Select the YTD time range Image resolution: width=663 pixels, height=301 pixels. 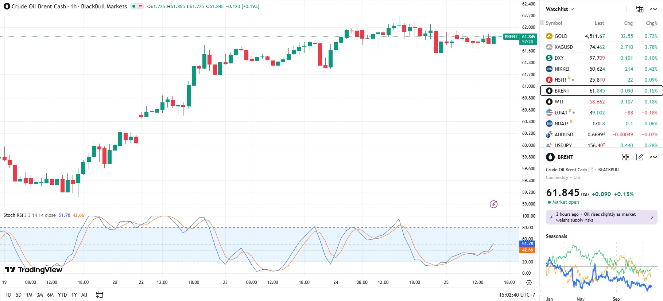[x=62, y=295]
